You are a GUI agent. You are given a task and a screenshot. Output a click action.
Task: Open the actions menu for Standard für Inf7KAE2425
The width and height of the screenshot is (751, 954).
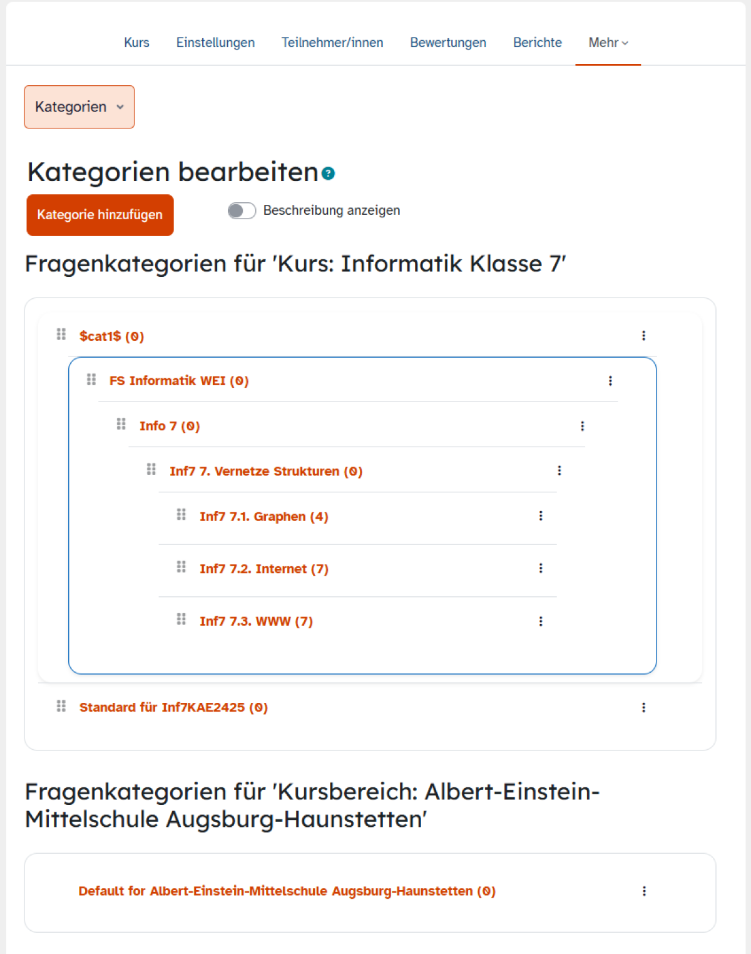coord(643,707)
